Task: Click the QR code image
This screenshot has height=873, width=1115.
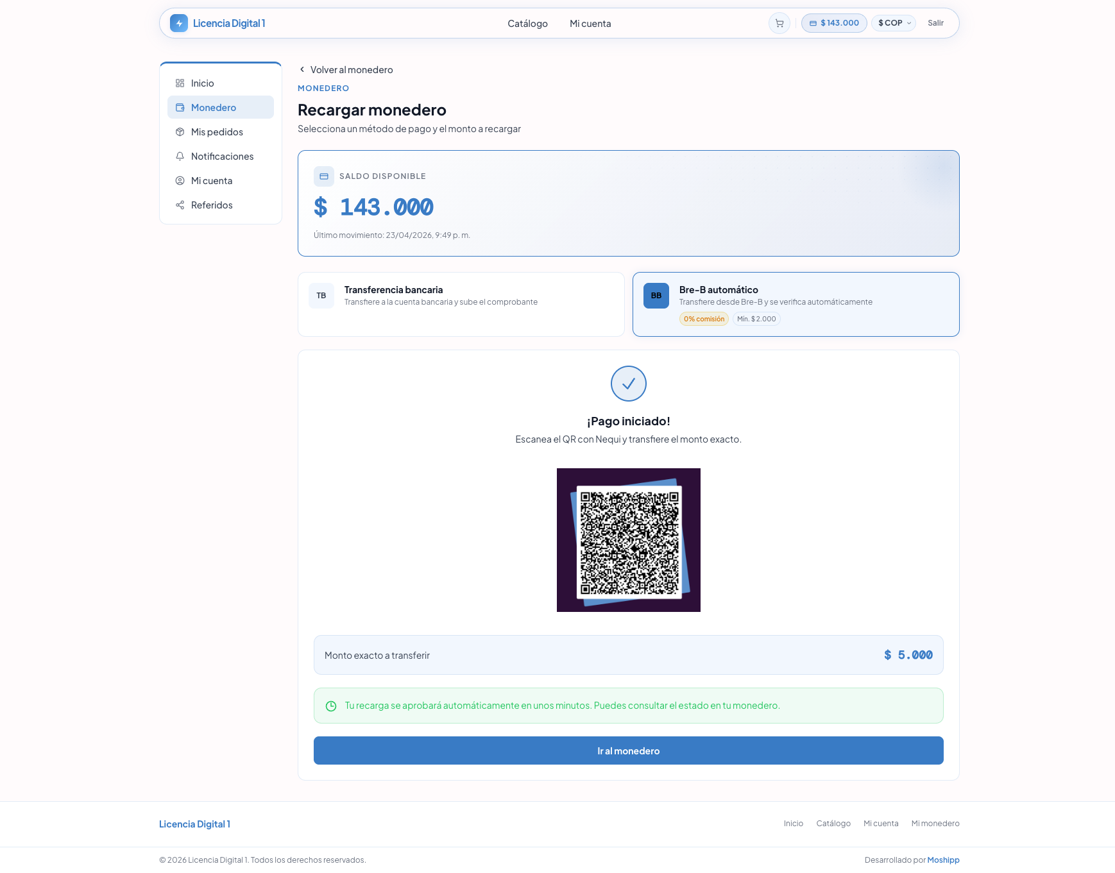Action: 628,541
